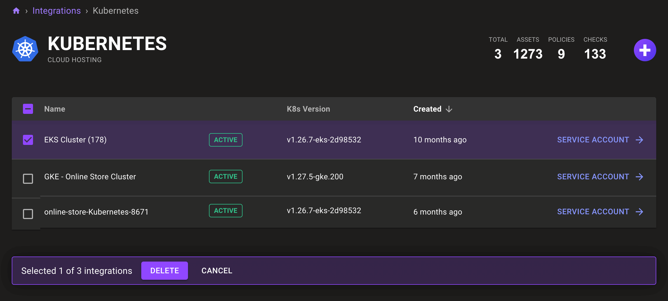
Task: Open the add integration plus button
Action: coord(645,50)
